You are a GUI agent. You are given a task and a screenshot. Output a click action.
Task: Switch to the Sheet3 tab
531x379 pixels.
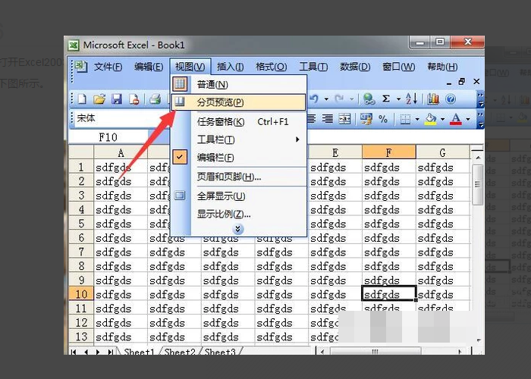(220, 352)
